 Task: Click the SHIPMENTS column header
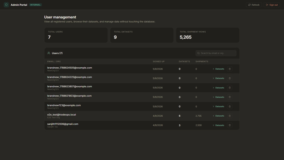tap(202, 62)
